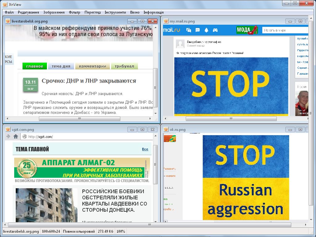Image resolution: width=316 pixels, height=237 pixels.
Task: Click headline Срочно: ДНР и ЛНР закрываются
Action: pyautogui.click(x=89, y=81)
